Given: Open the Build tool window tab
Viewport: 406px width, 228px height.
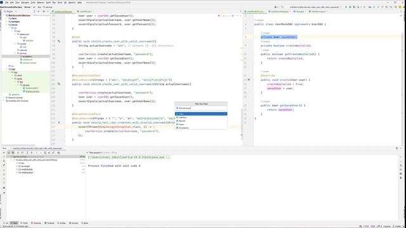Looking at the screenshot, I should pyautogui.click(x=85, y=223).
